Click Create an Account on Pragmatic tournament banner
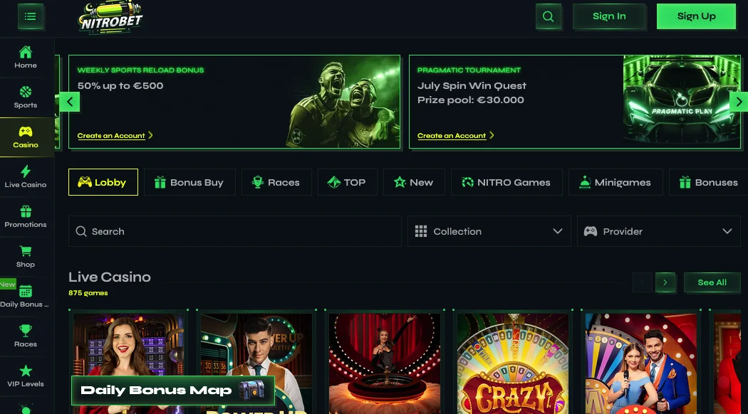748x414 pixels. [x=456, y=136]
